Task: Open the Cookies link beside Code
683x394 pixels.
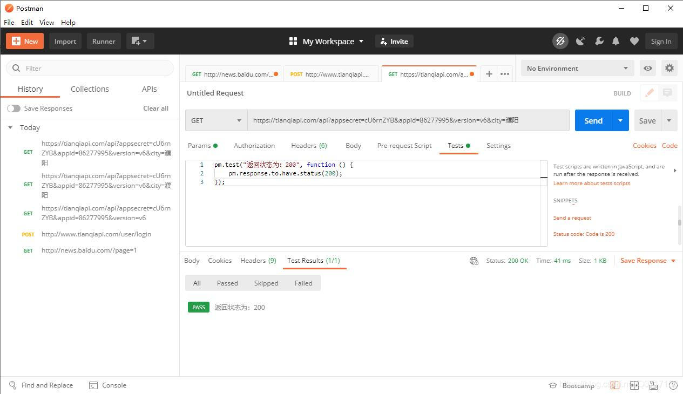Action: [645, 146]
